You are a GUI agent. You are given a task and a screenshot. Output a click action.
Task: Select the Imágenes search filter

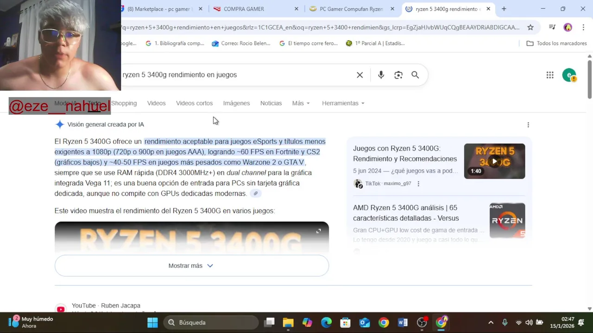(x=236, y=103)
